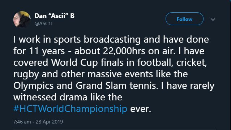
Task: Open the @A5C1I handle link
Action: 43,23
